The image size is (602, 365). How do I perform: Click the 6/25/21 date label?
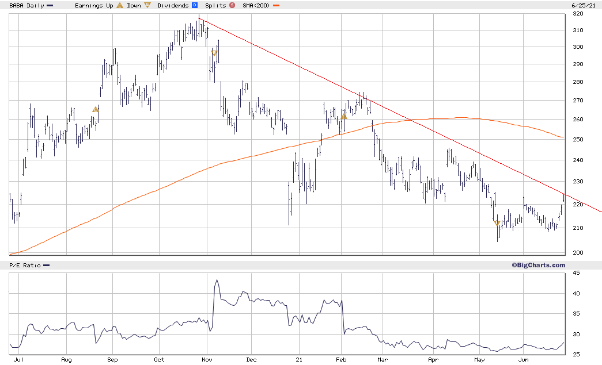[x=584, y=5]
